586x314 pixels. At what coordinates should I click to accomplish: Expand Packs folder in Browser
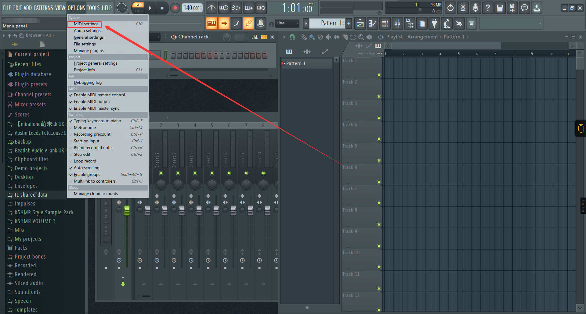point(21,248)
